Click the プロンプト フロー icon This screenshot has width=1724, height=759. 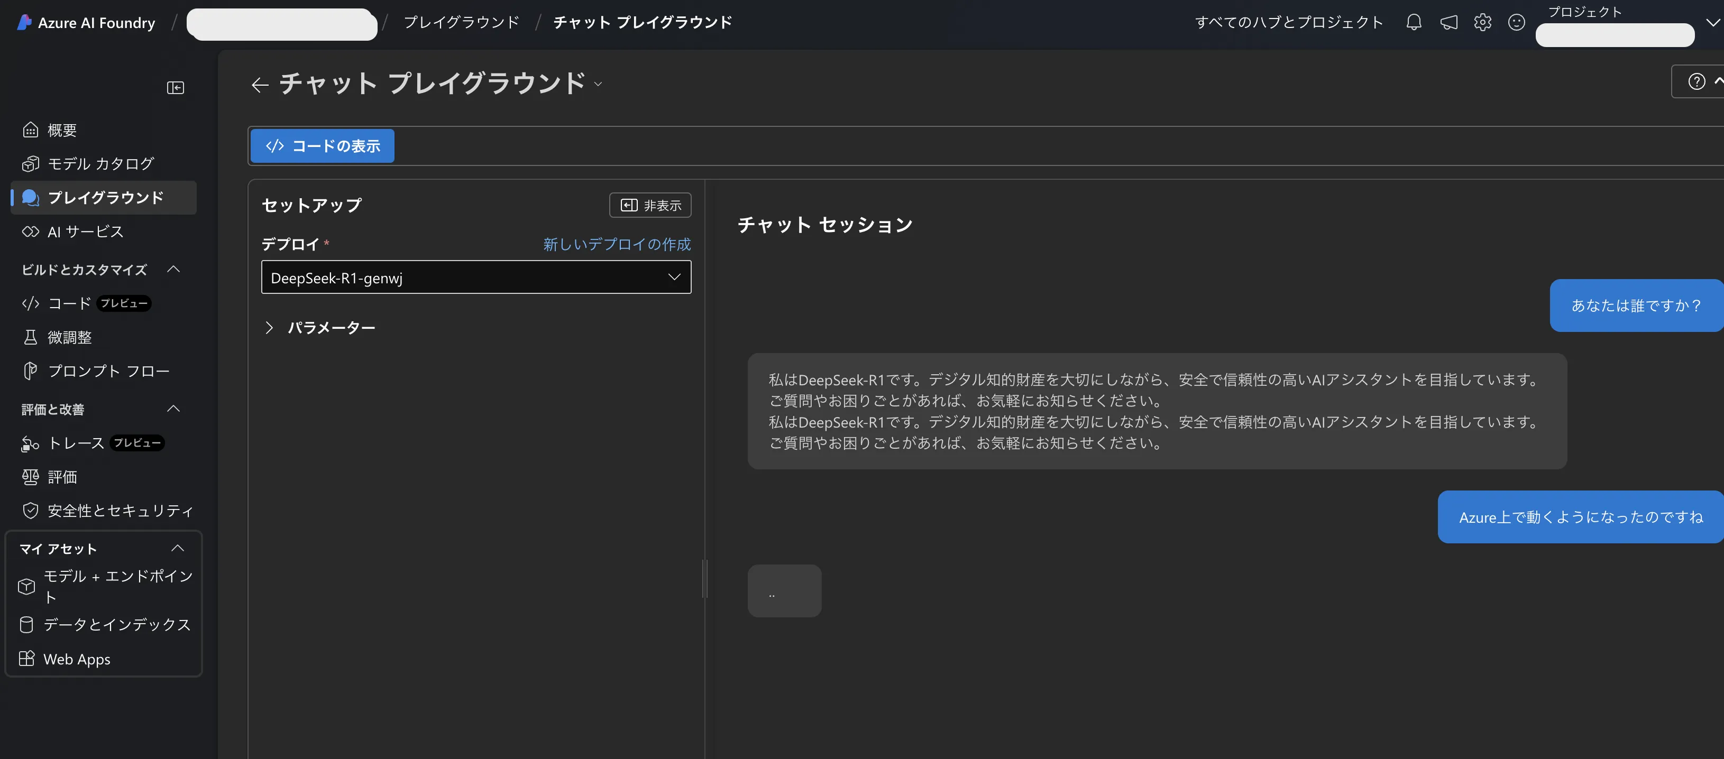point(30,371)
